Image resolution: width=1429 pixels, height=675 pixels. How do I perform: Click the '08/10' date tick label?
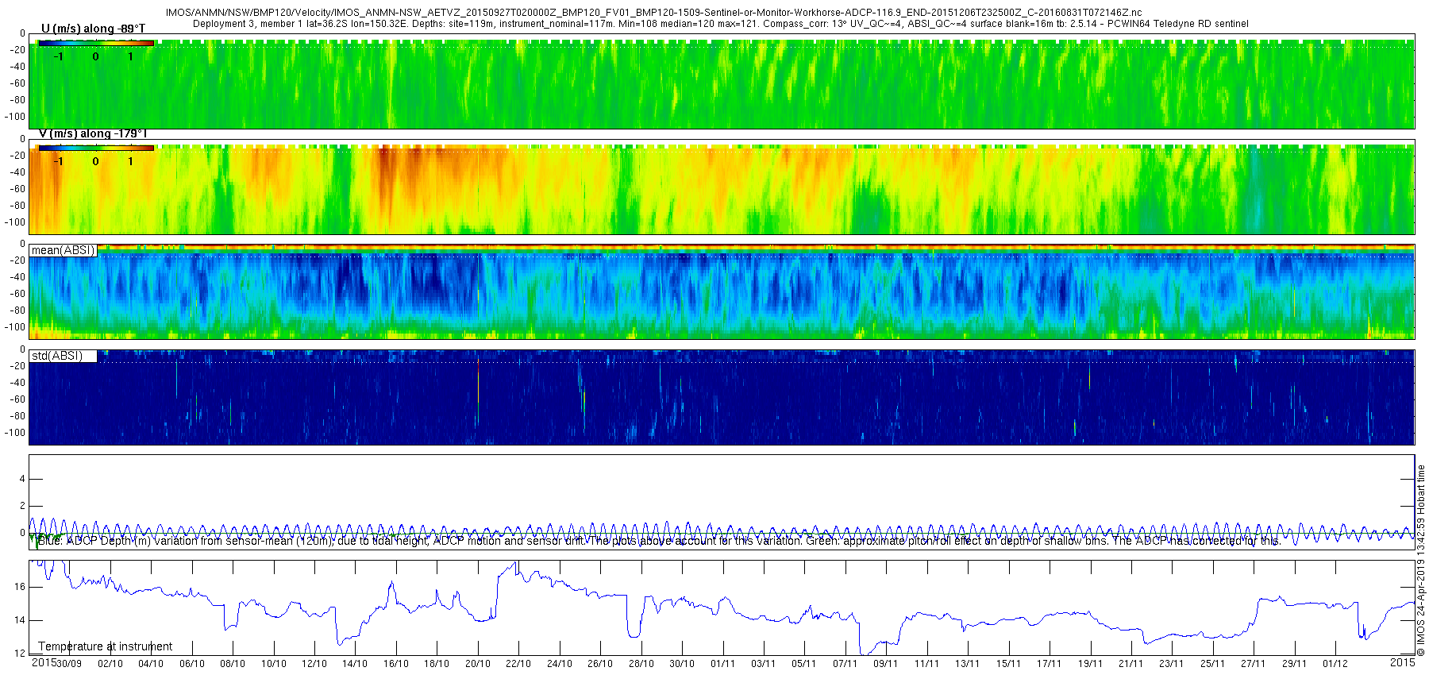233,664
